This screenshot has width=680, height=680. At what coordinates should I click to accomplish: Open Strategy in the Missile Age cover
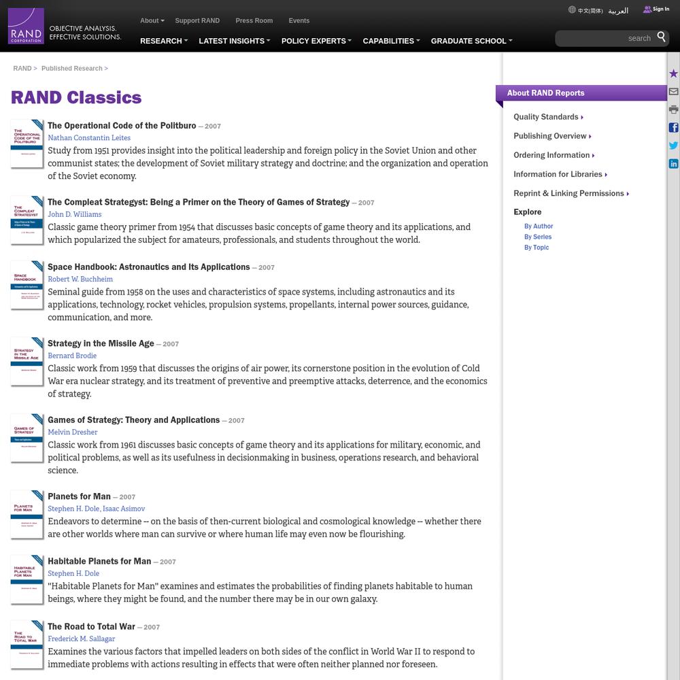pos(27,361)
